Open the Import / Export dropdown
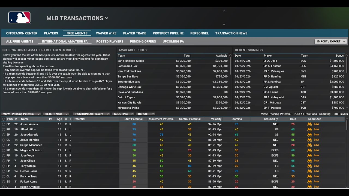349x196 pixels. (x=330, y=41)
